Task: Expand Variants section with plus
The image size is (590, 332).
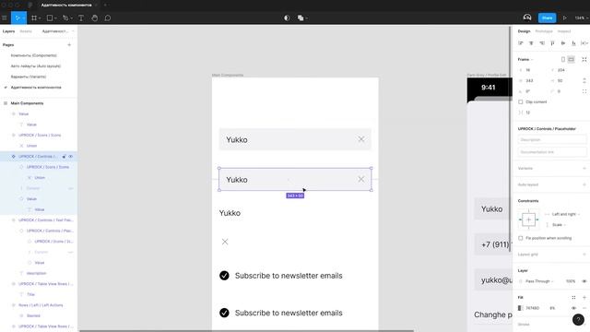Action: (x=584, y=168)
